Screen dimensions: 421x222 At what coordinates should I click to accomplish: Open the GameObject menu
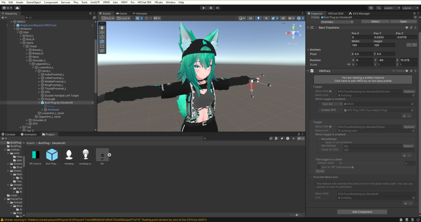pyautogui.click(x=34, y=3)
